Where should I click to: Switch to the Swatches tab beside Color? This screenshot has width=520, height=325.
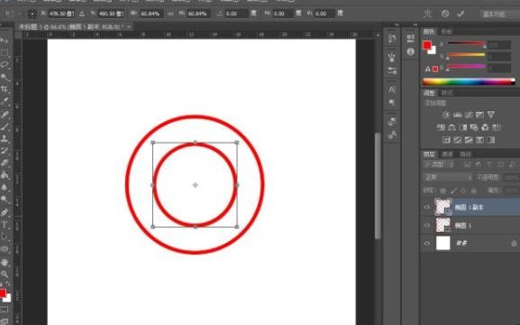click(x=446, y=32)
